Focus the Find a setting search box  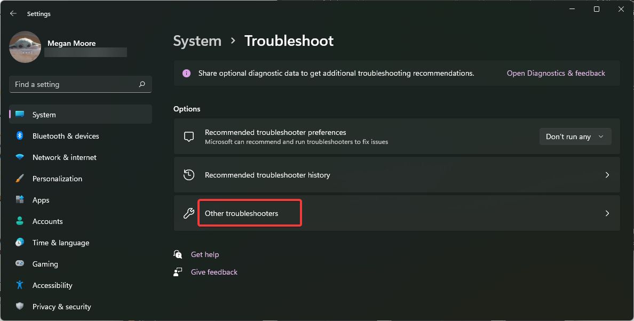[75, 84]
